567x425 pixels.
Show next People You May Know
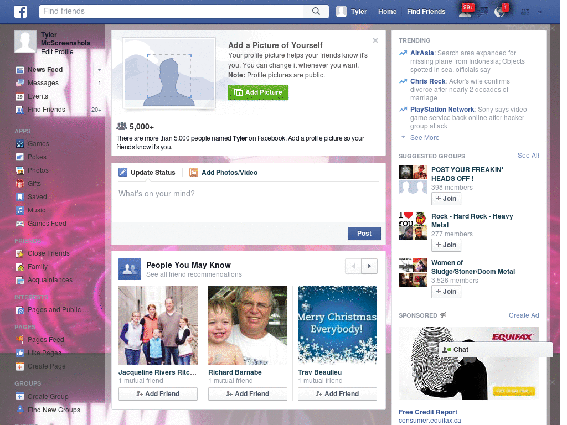pos(369,266)
